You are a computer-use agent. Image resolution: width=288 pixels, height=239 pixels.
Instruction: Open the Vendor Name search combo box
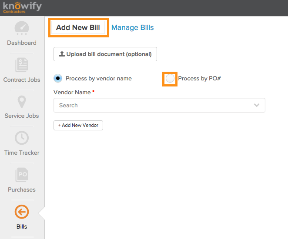pos(159,105)
